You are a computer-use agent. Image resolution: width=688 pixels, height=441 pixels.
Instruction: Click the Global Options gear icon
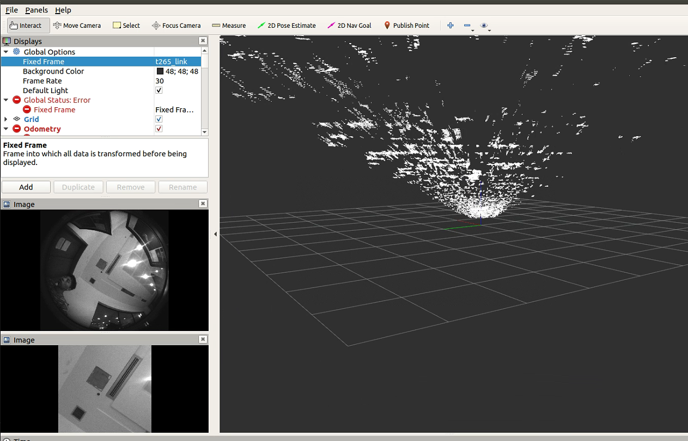coord(16,52)
